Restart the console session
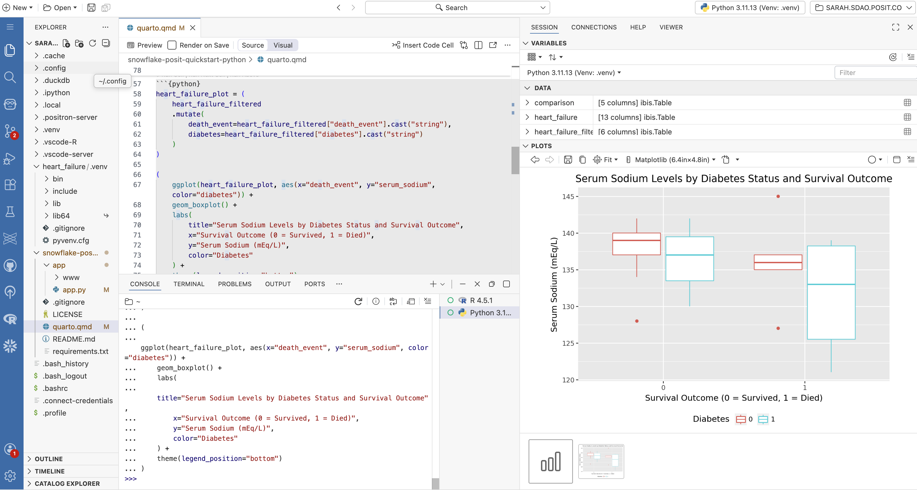Image resolution: width=917 pixels, height=490 pixels. click(x=358, y=301)
